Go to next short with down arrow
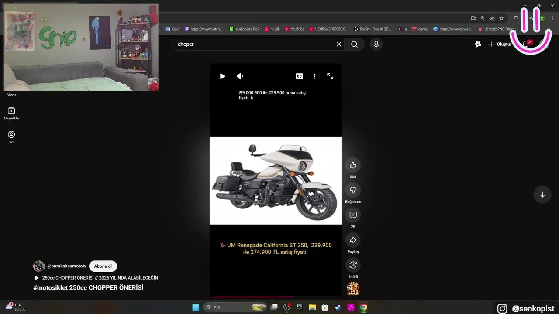 [x=542, y=195]
